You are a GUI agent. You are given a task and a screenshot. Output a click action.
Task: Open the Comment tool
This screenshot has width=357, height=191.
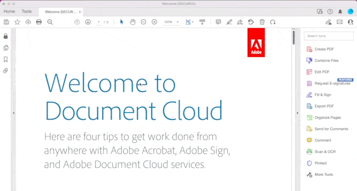[x=319, y=140]
